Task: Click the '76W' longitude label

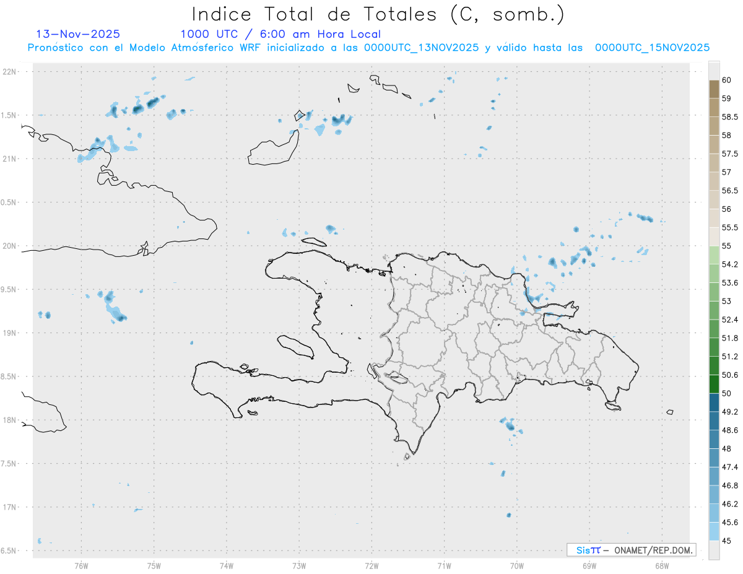Action: 81,566
